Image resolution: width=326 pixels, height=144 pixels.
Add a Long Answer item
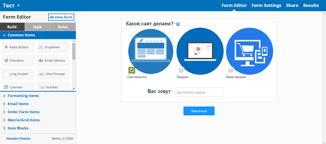point(18,74)
